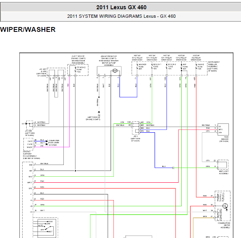
Task: Click the B70 BLU connector label at JB 3
Action: point(145,131)
